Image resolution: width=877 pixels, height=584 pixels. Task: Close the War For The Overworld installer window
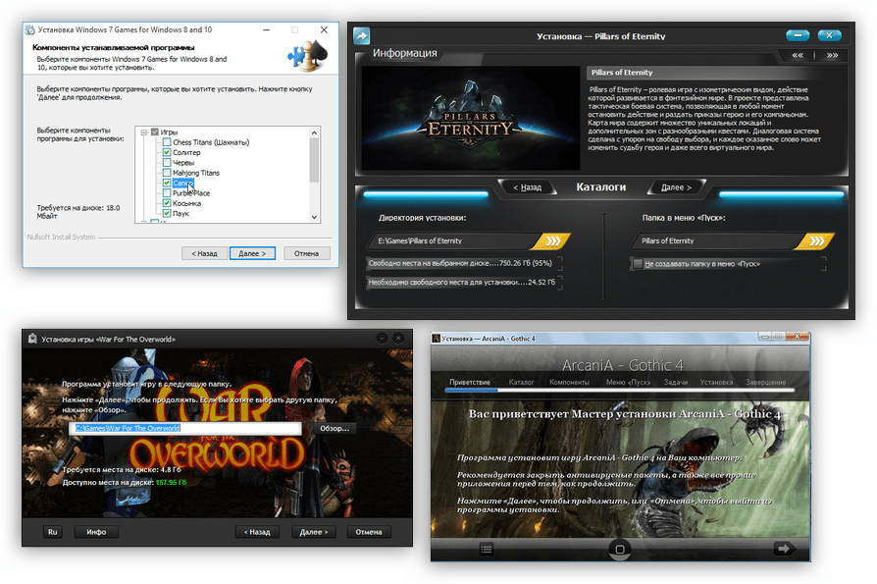coord(398,339)
